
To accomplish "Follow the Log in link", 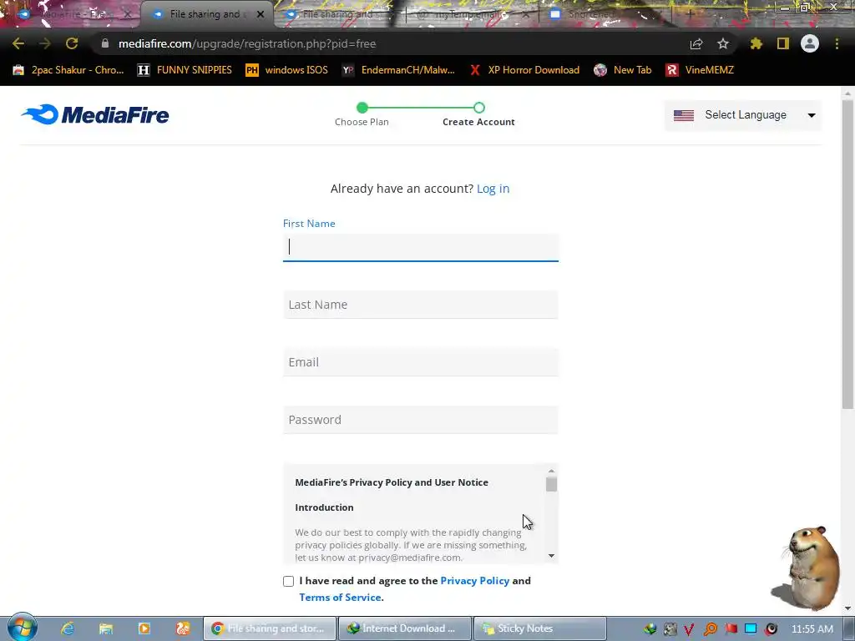I will (x=493, y=189).
